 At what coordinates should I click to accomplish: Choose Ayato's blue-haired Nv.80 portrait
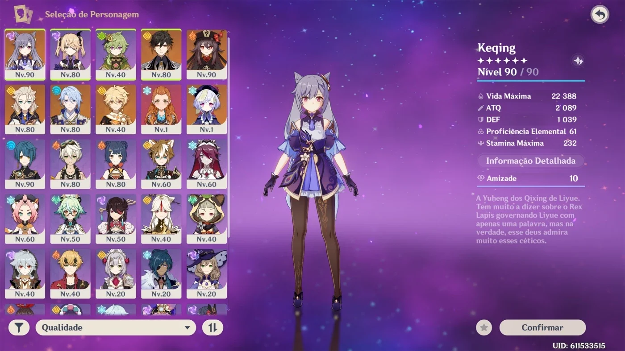(x=71, y=109)
